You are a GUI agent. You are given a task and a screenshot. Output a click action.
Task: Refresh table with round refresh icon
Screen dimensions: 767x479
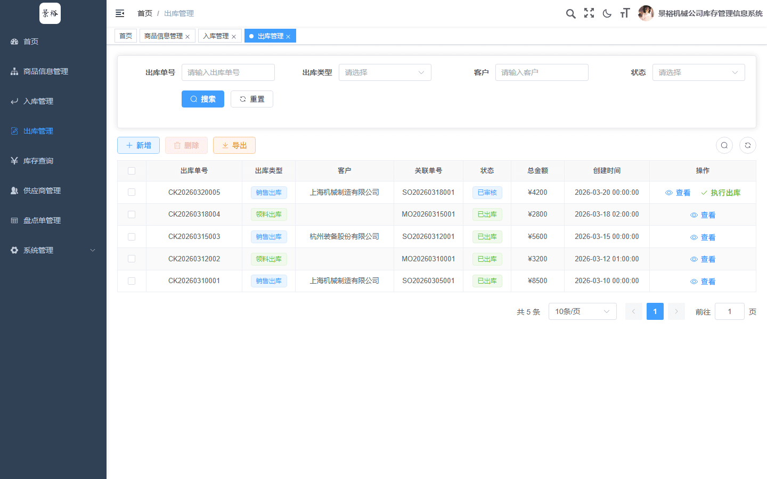[x=748, y=145]
